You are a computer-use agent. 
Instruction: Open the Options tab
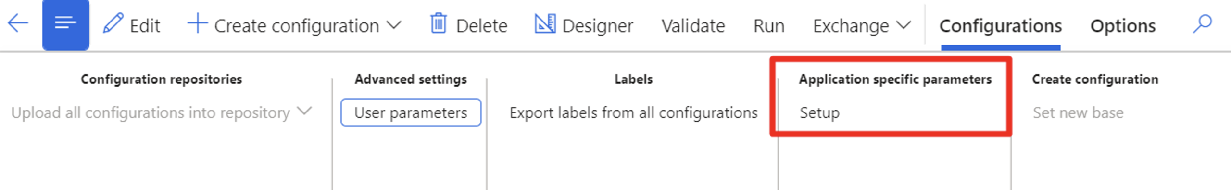point(1123,26)
